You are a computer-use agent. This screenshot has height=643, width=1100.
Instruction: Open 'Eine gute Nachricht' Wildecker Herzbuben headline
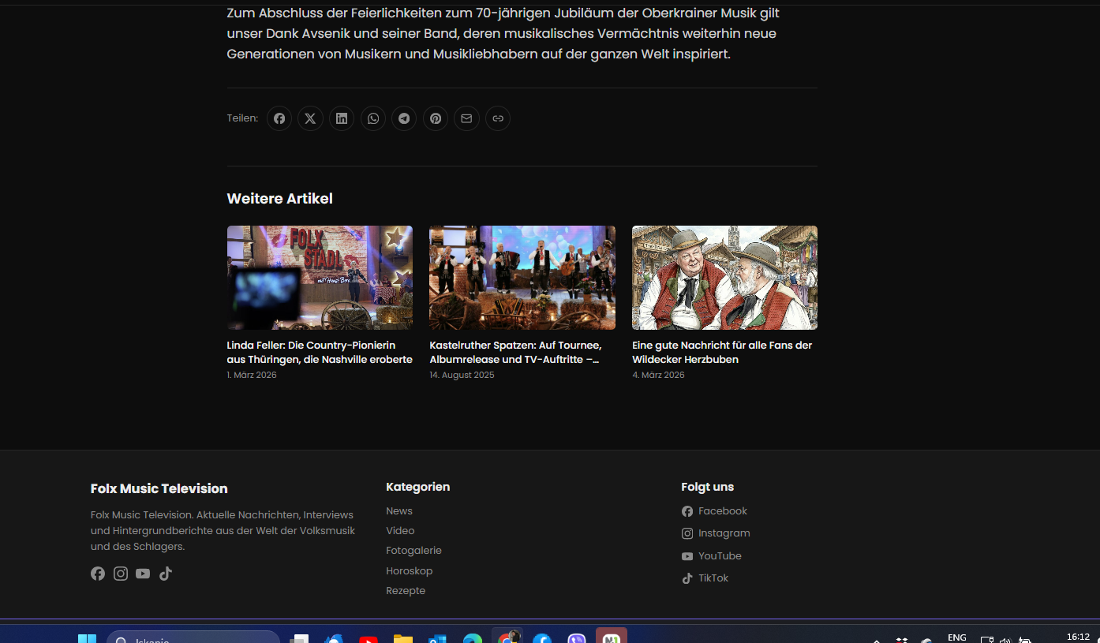[x=722, y=353]
